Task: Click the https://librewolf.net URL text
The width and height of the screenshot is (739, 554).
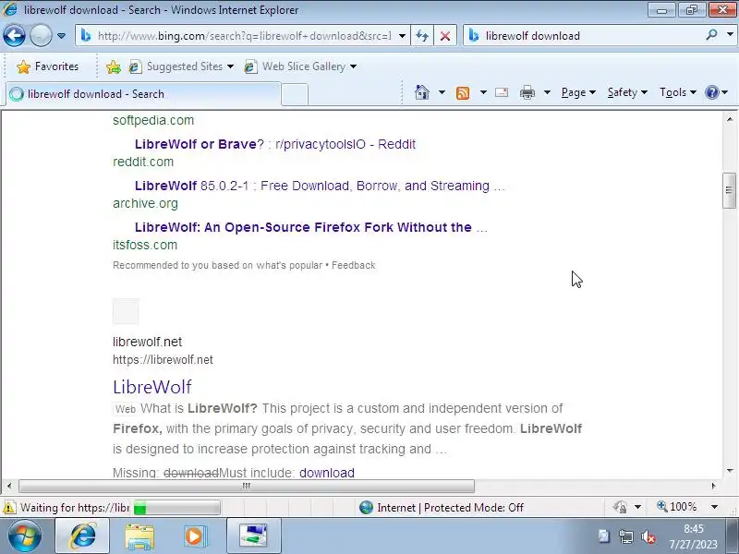Action: (x=163, y=360)
